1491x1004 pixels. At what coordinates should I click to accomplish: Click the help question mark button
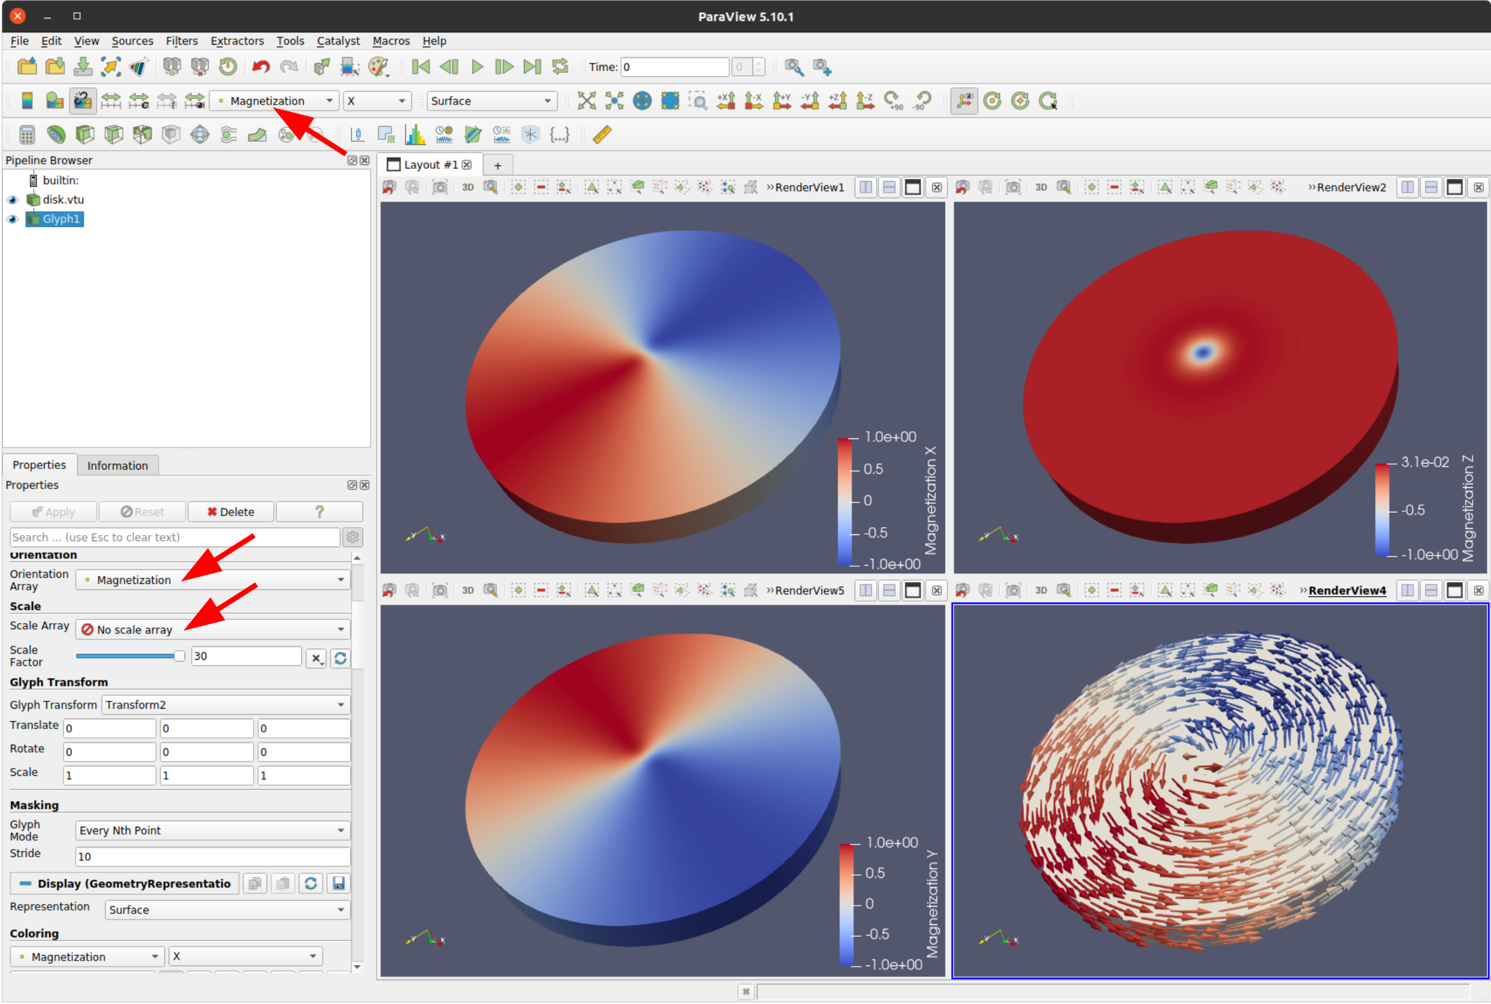click(320, 512)
